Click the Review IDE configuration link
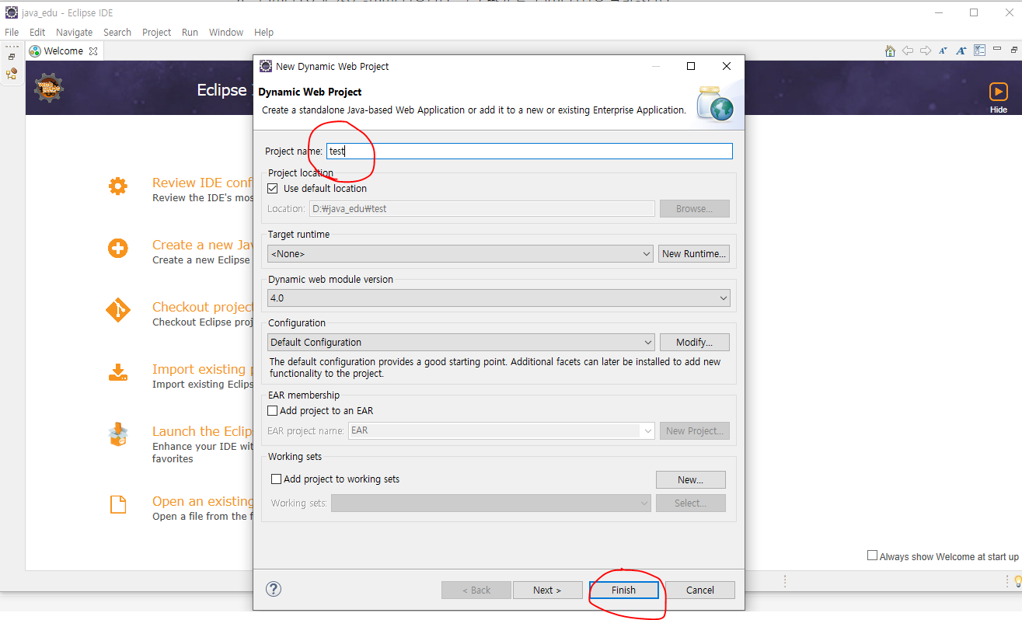The image size is (1022, 620). (x=203, y=183)
